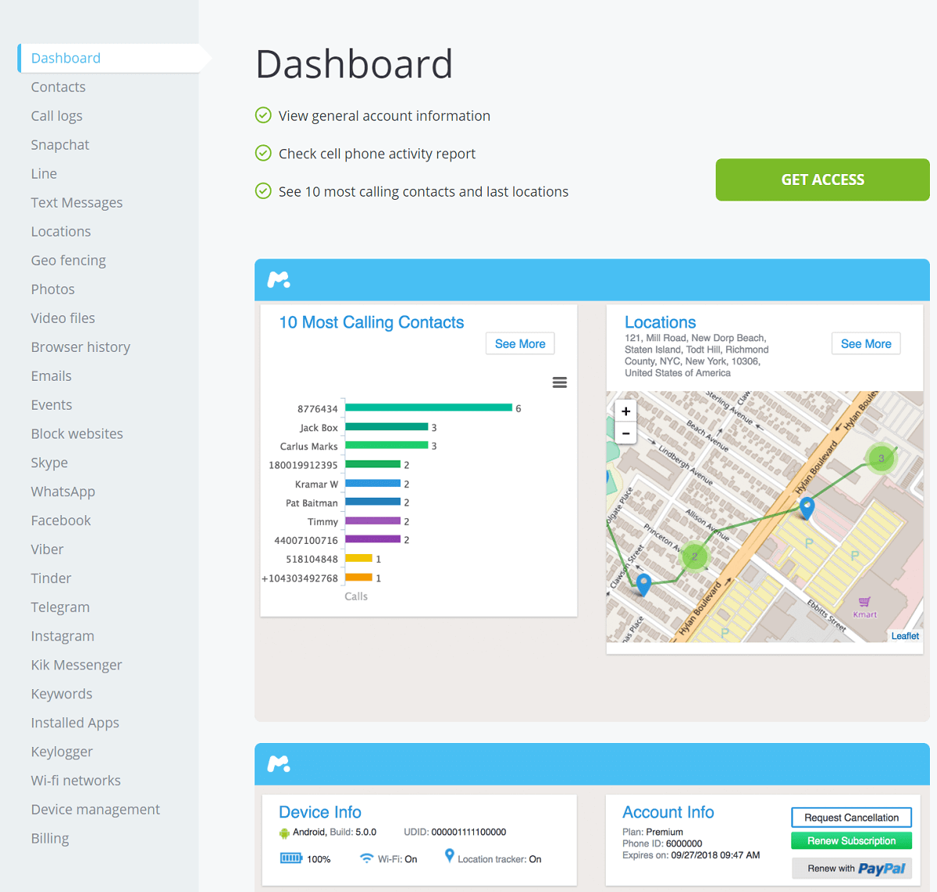The width and height of the screenshot is (937, 892).
Task: Click the 8776434 bar in chart
Action: coord(429,407)
